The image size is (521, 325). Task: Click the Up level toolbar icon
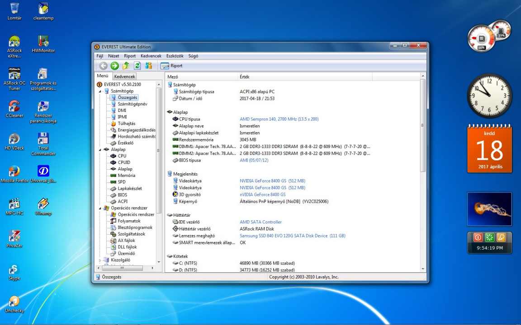(x=126, y=65)
